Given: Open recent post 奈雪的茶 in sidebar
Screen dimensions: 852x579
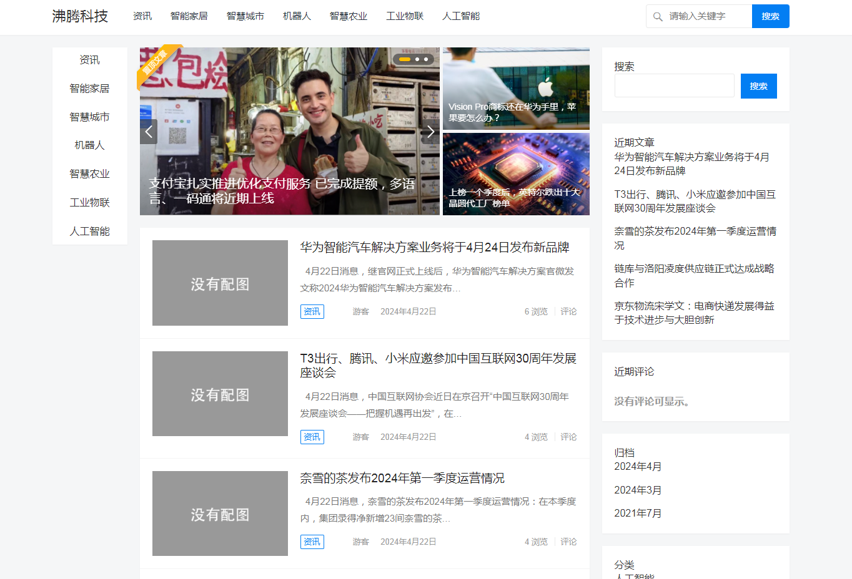Looking at the screenshot, I should coord(695,238).
